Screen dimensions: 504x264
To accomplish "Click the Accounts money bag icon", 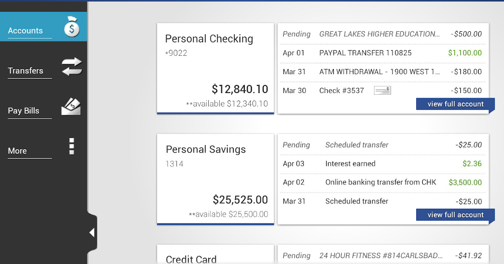I will 72,28.
